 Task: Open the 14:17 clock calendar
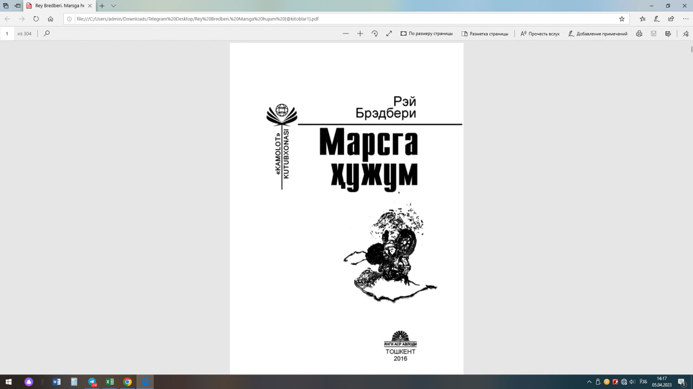coord(662,382)
